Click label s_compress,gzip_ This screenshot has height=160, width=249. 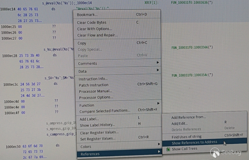pos(61,134)
